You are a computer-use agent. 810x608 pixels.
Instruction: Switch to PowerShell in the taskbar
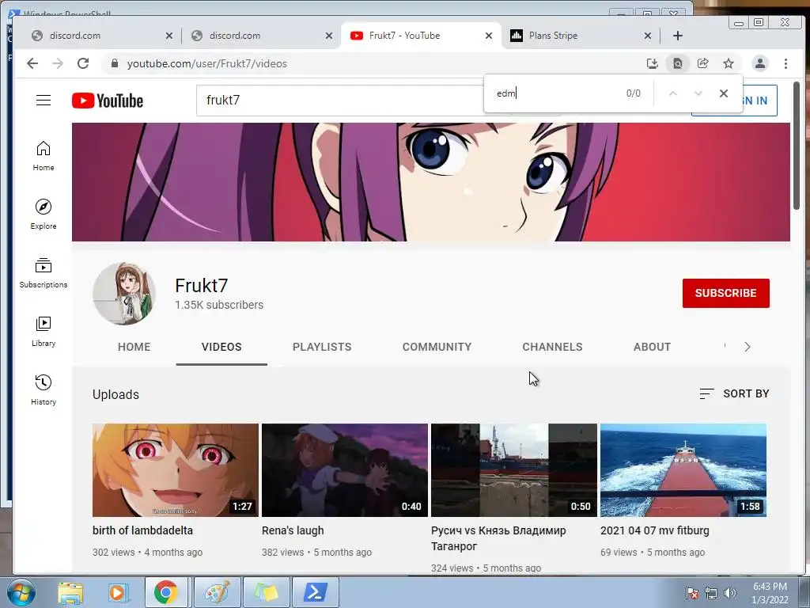[315, 592]
